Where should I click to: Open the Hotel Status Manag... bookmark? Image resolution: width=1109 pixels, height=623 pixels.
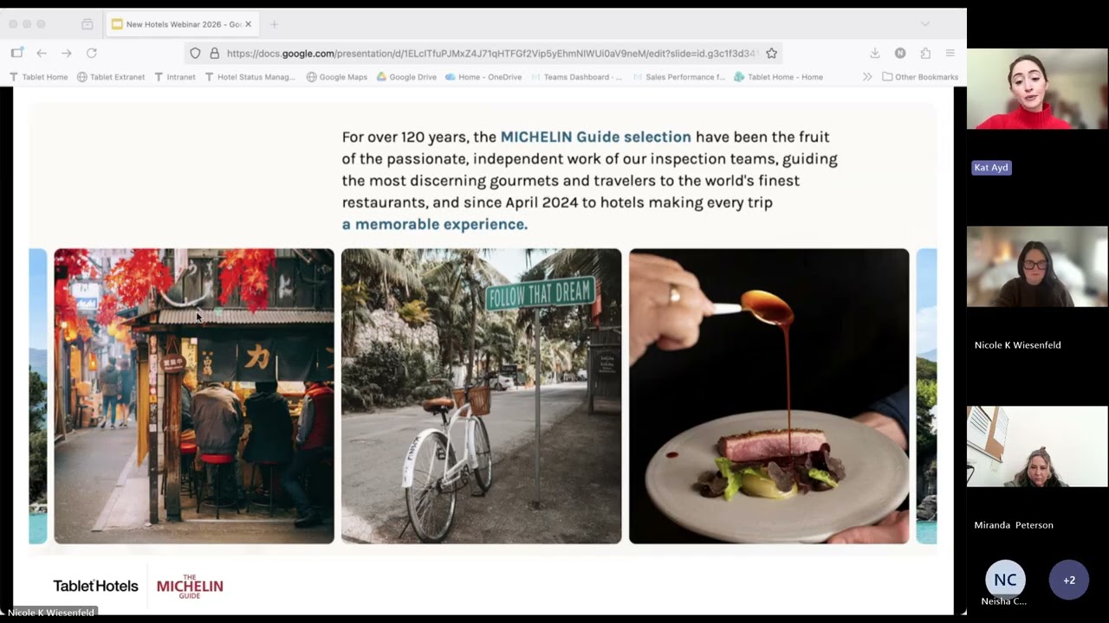coord(250,77)
